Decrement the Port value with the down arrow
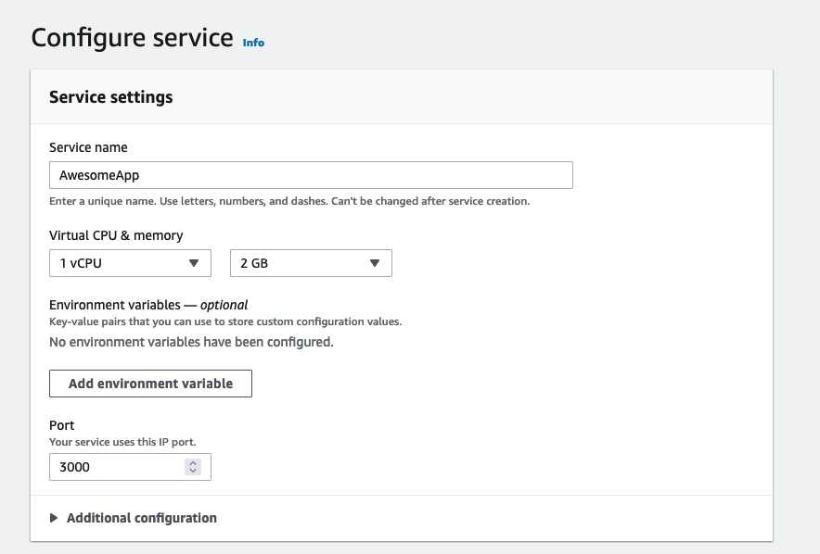 (x=193, y=472)
